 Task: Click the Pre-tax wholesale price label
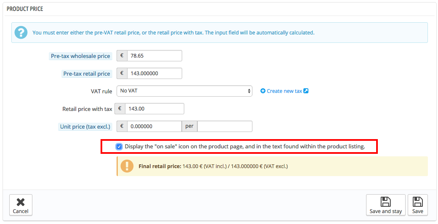click(x=80, y=56)
